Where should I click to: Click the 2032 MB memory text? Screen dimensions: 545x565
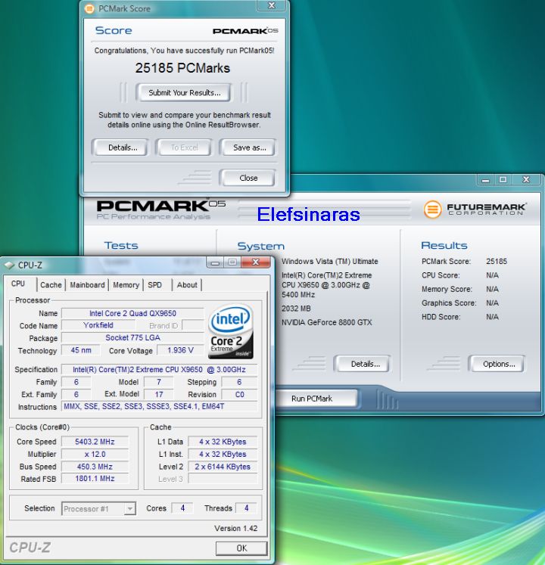pos(296,309)
